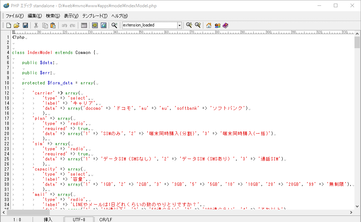Click the 'carrier' key on line 12
This screenshot has height=222, width=361.
(x=43, y=93)
